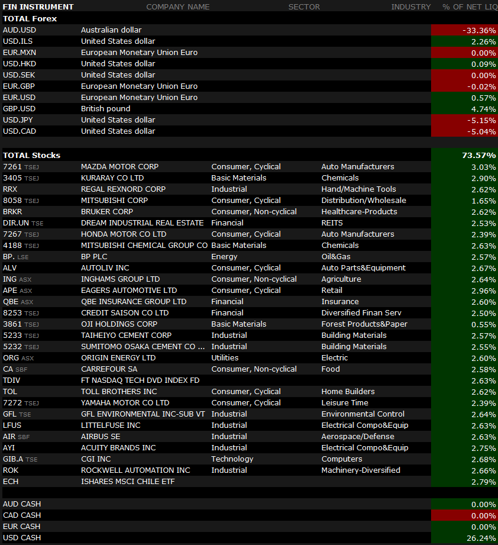The width and height of the screenshot is (498, 545).
Task: Sort by FIN INSTRUMENT column header
Action: [38, 7]
